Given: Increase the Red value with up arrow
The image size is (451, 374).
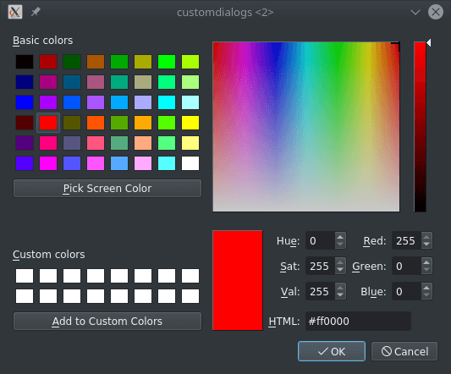Looking at the screenshot, I should point(426,237).
